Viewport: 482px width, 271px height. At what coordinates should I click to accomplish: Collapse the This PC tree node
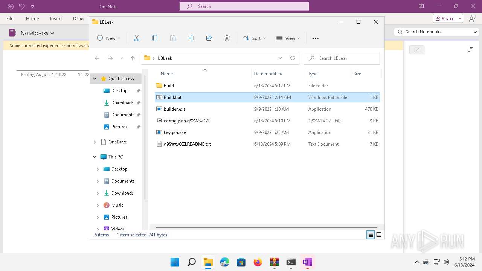(x=95, y=157)
